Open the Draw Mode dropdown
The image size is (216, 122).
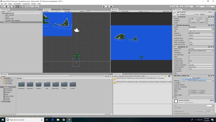201,35
